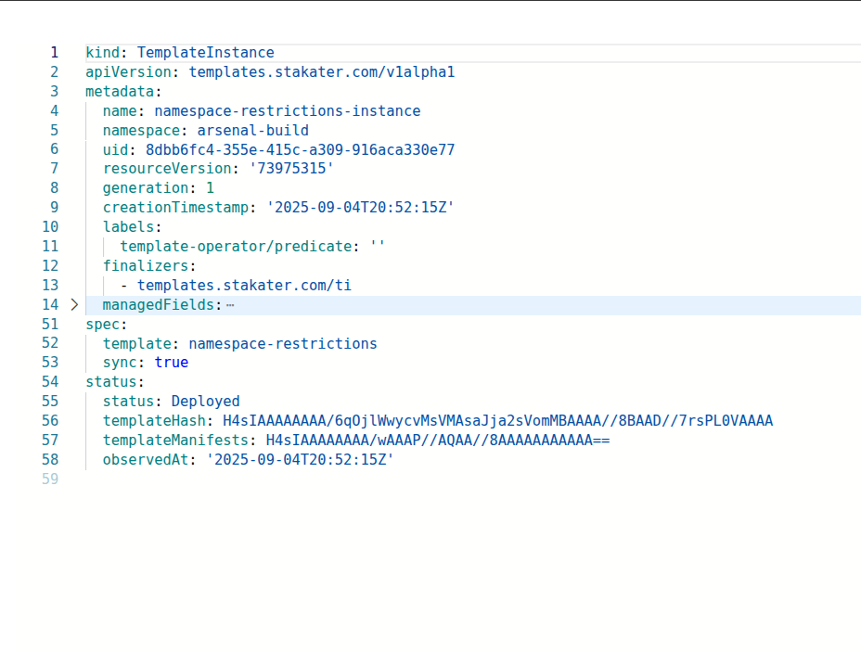Click the finalizer templates.stakater.com/ti
Image resolution: width=861 pixels, height=652 pixels.
[244, 285]
